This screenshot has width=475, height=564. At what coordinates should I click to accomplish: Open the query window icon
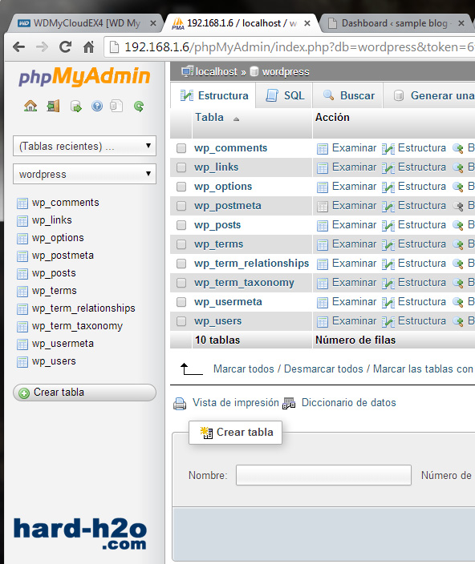76,106
